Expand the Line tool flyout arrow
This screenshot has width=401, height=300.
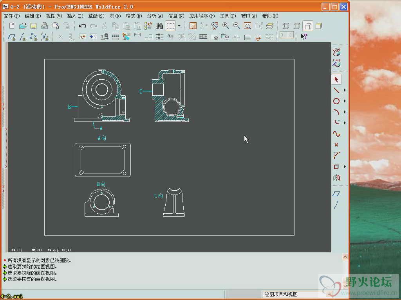click(345, 90)
